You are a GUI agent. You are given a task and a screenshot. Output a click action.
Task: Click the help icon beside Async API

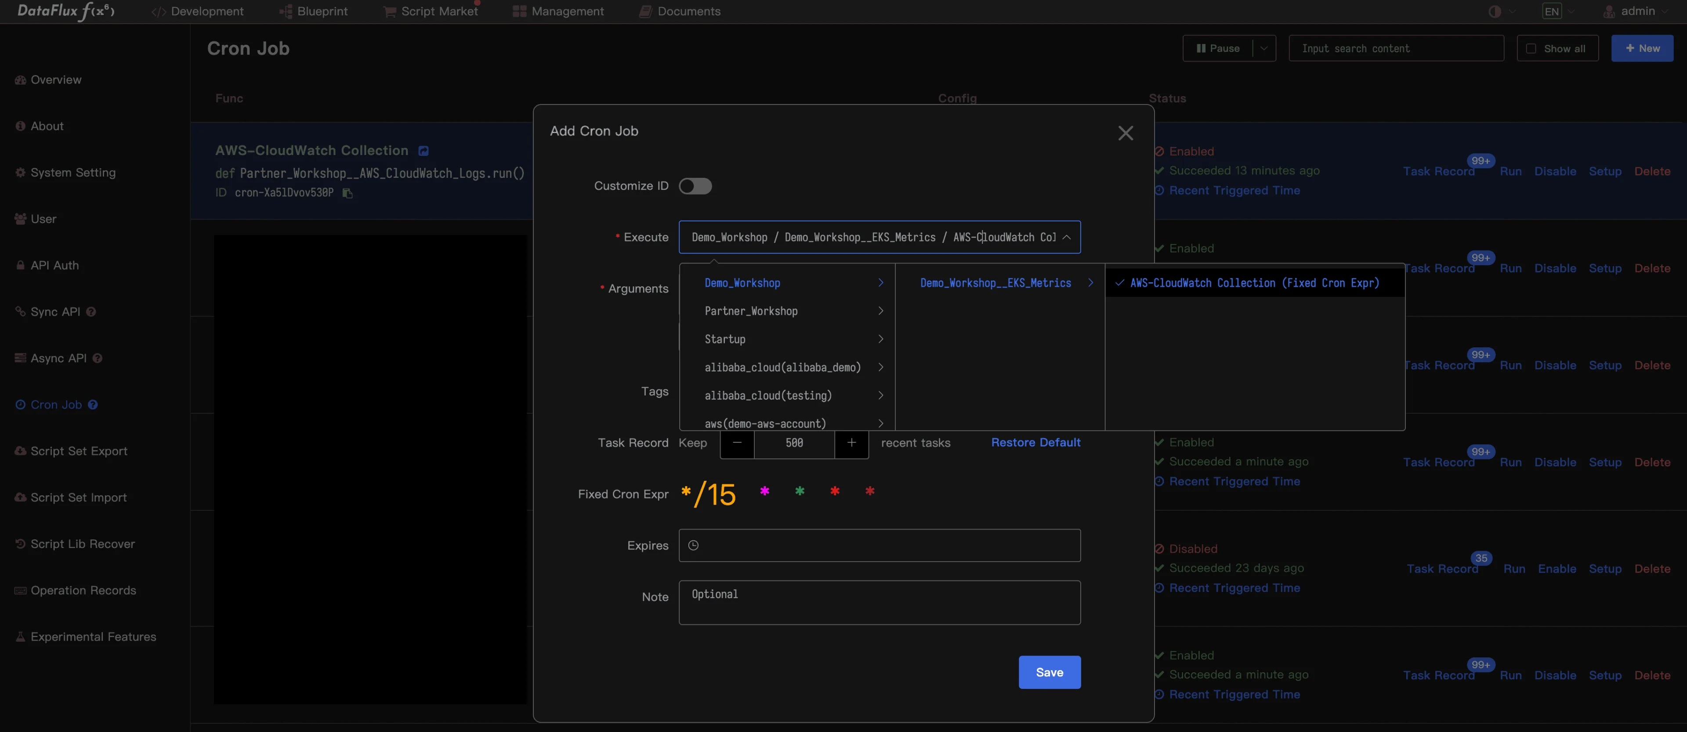[98, 358]
